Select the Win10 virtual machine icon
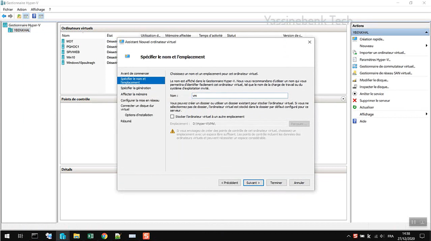The width and height of the screenshot is (431, 241). [x=63, y=57]
